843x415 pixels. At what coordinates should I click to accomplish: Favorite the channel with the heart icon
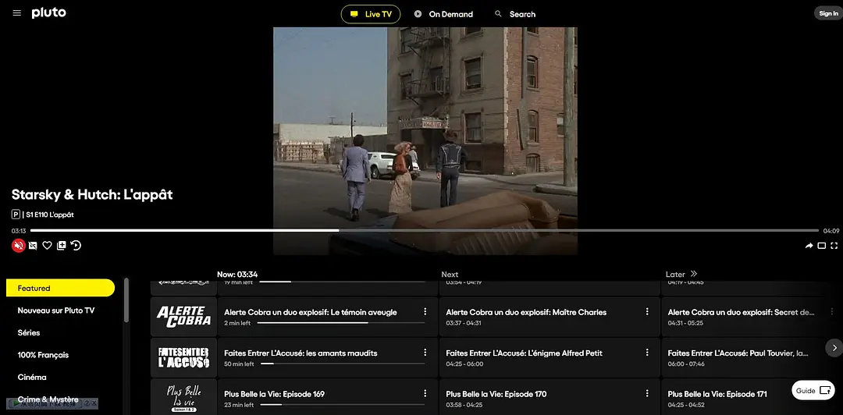point(47,246)
